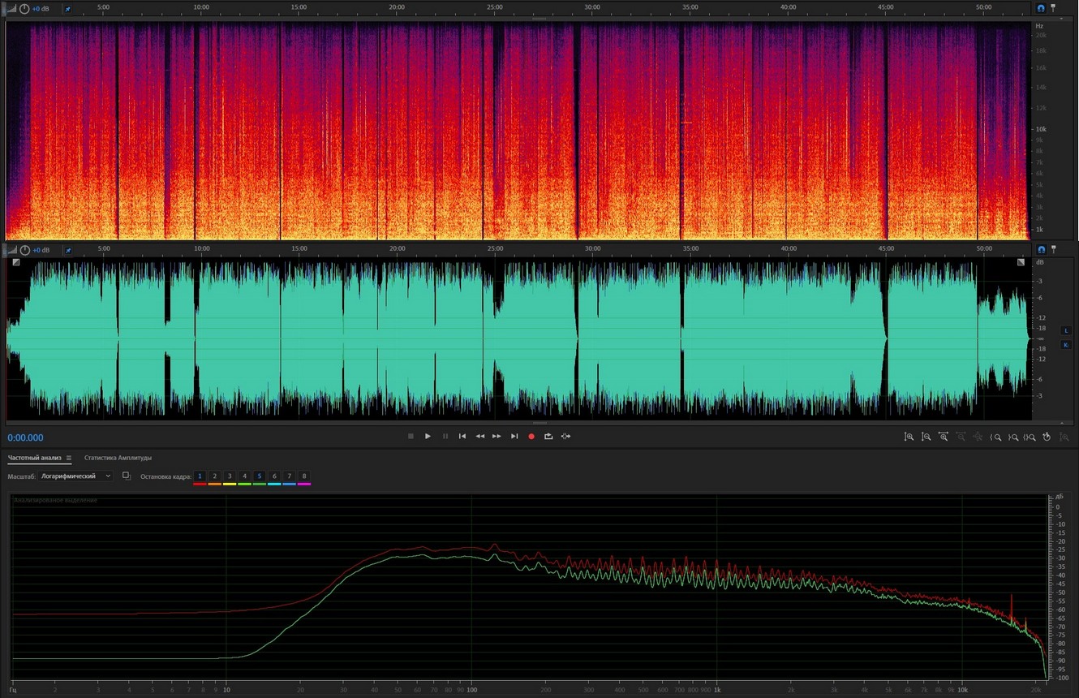The height and width of the screenshot is (698, 1079).
Task: Zoom in at the in point
Action: tap(995, 437)
